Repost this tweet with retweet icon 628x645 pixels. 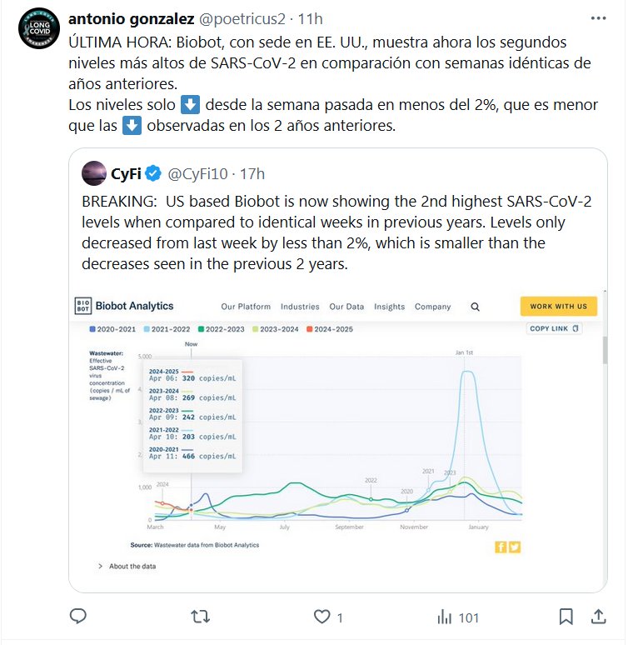point(201,617)
